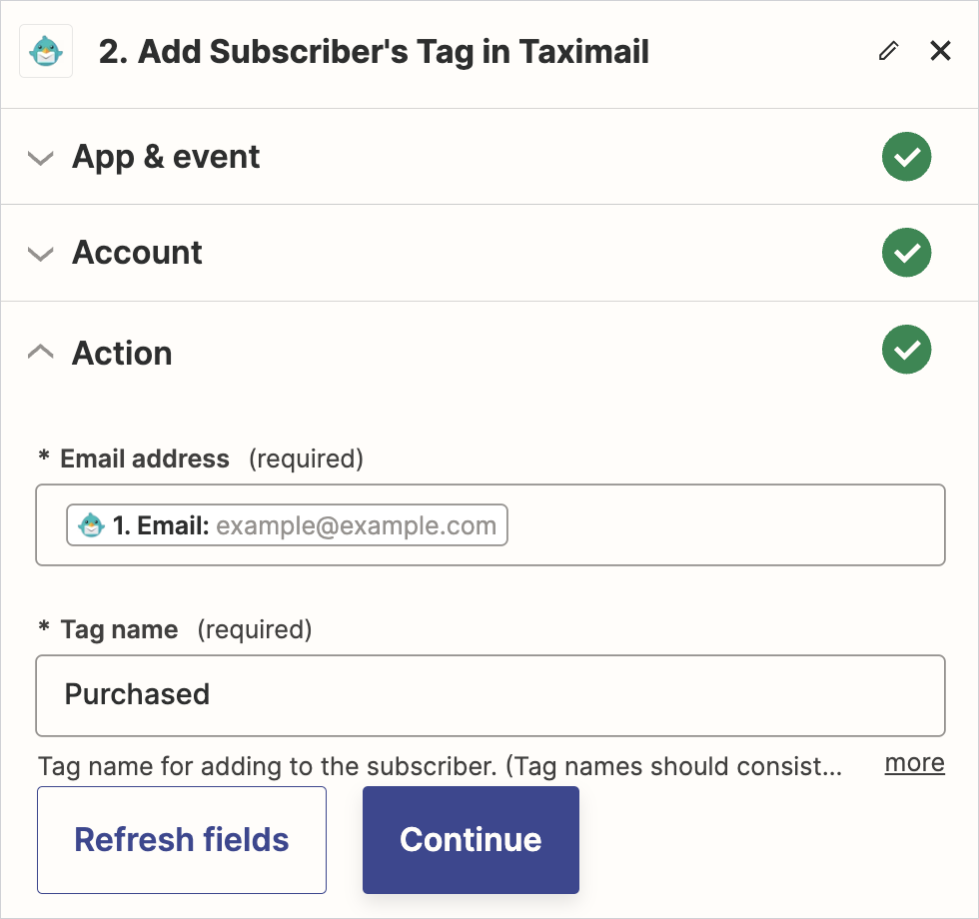979x919 pixels.
Task: Click into the Email address input field
Action: (719, 525)
